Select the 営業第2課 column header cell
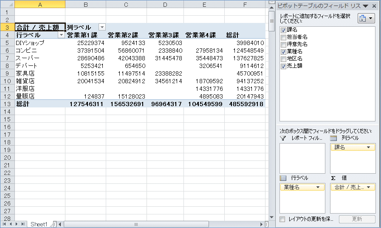Image resolution: width=381 pixels, height=228 pixels. click(x=126, y=35)
